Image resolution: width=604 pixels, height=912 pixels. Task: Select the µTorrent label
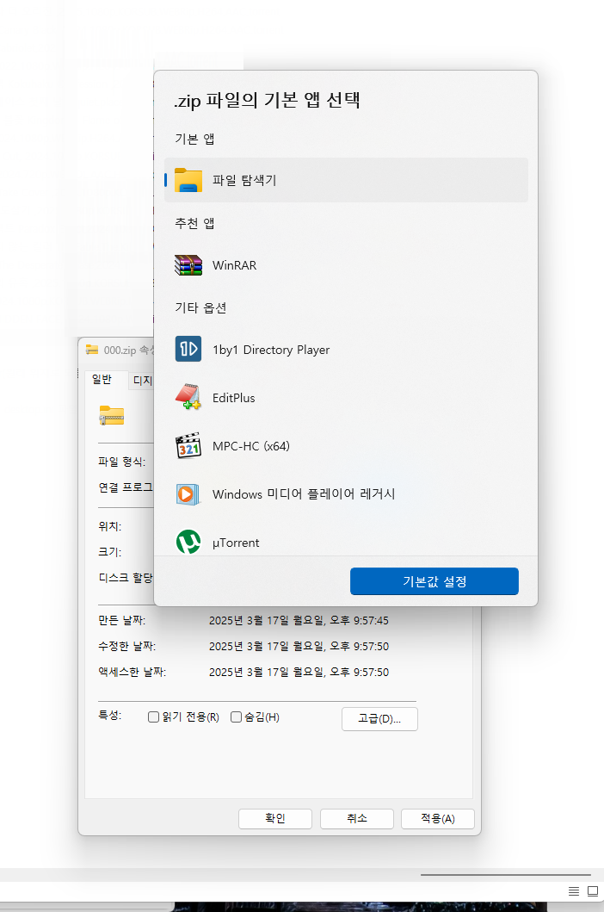pyautogui.click(x=236, y=543)
